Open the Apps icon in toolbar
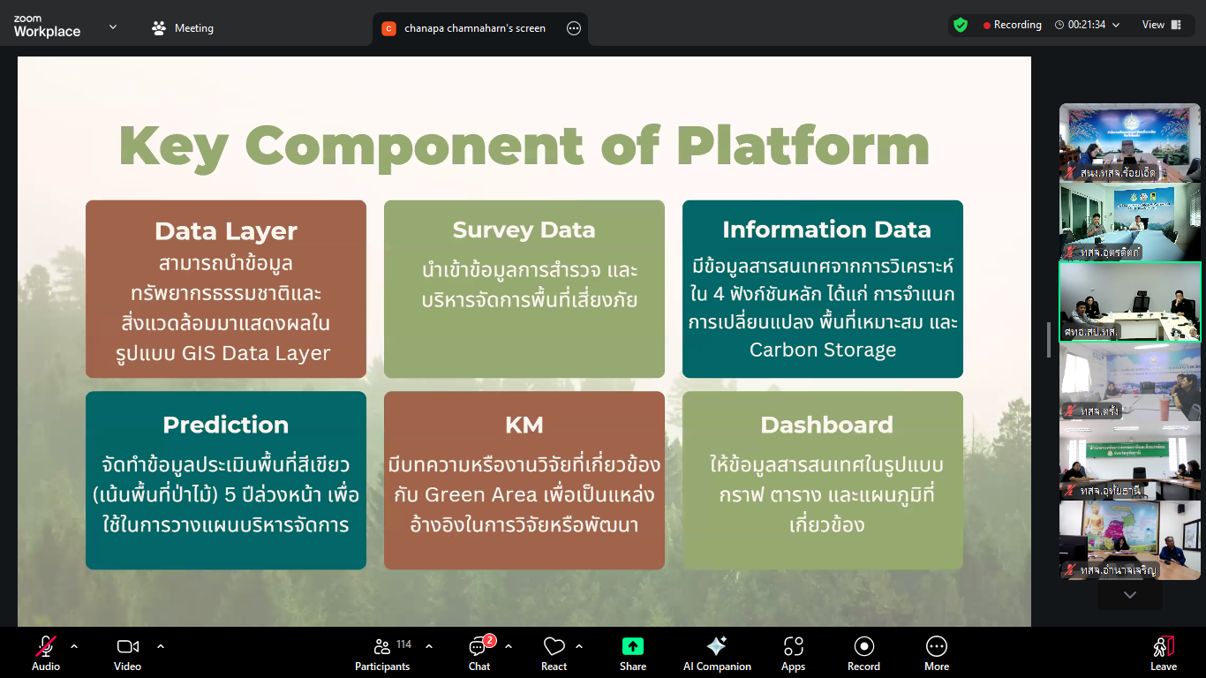 pos(793,646)
